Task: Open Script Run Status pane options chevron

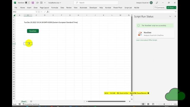Action: pos(170,16)
